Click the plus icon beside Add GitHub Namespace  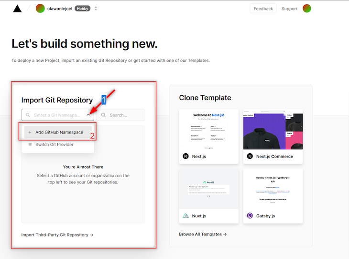click(x=30, y=132)
